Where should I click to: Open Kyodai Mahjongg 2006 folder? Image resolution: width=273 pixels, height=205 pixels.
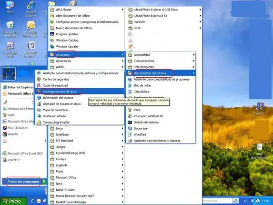tap(86, 153)
